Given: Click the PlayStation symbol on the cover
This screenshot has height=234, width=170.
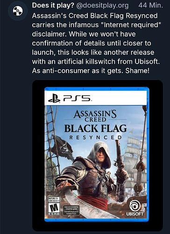Looking at the screenshot, I should click(x=54, y=99).
